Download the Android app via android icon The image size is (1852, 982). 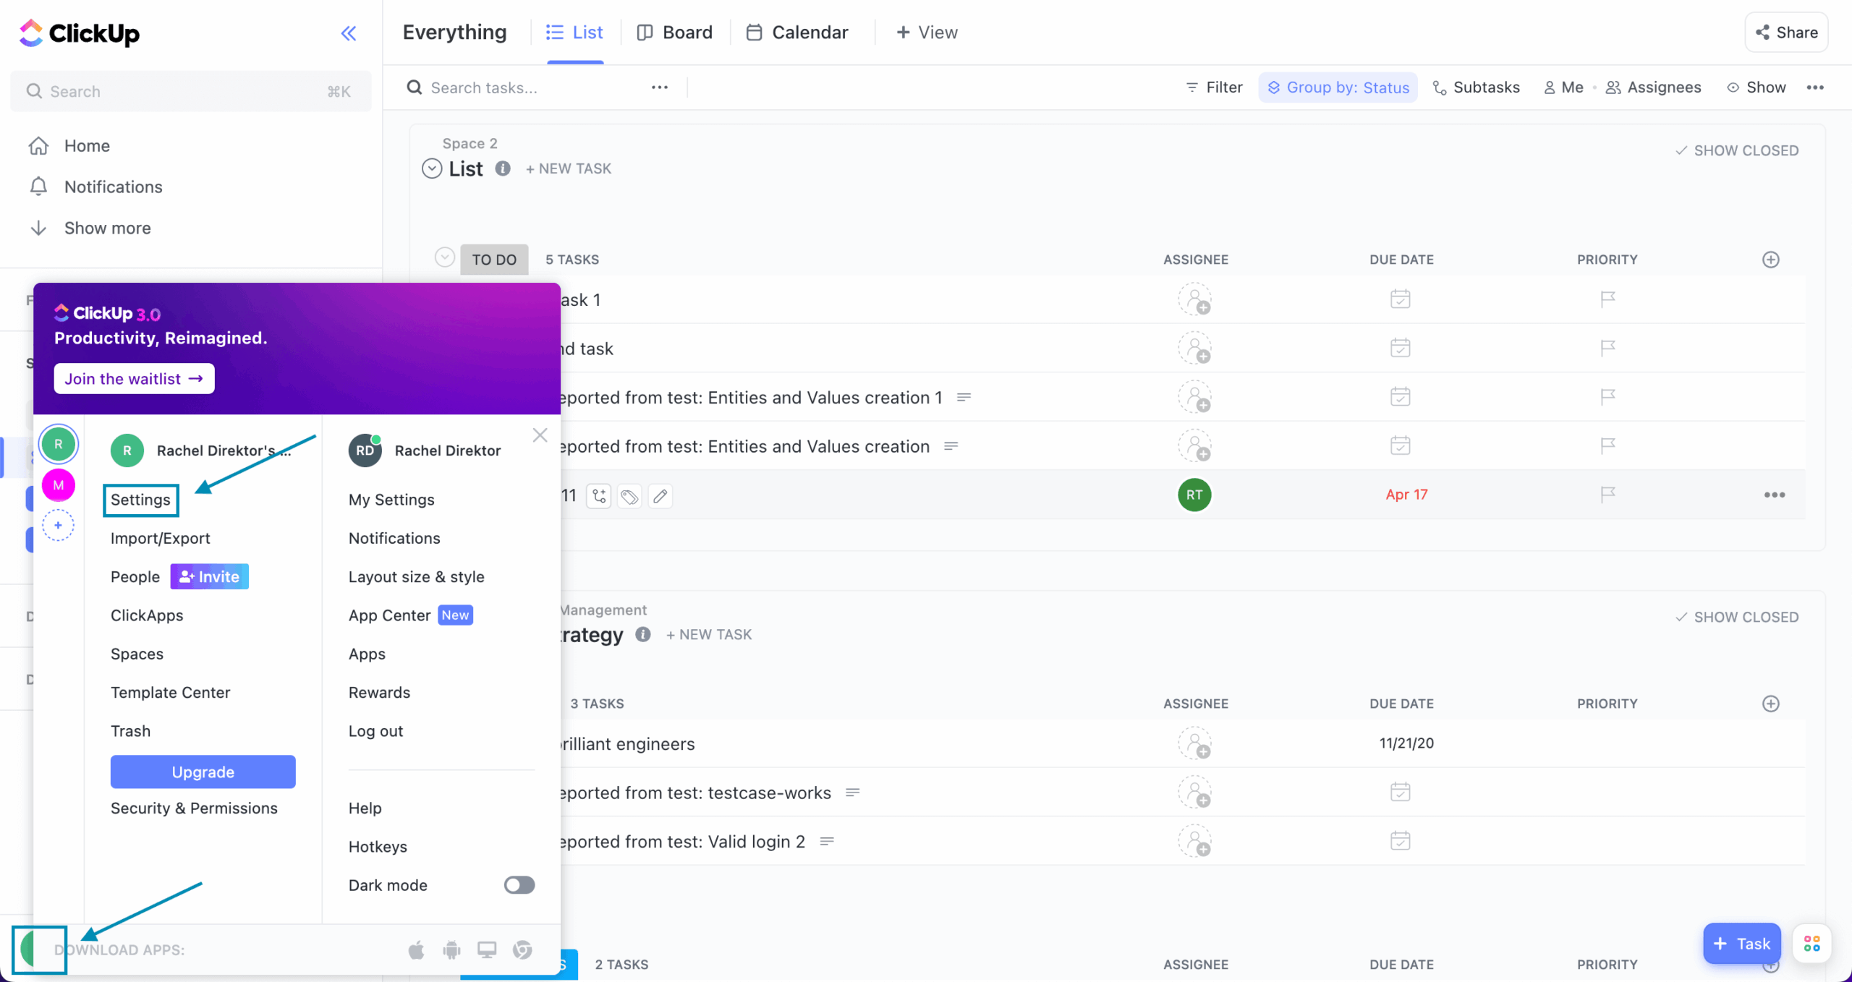(x=451, y=949)
